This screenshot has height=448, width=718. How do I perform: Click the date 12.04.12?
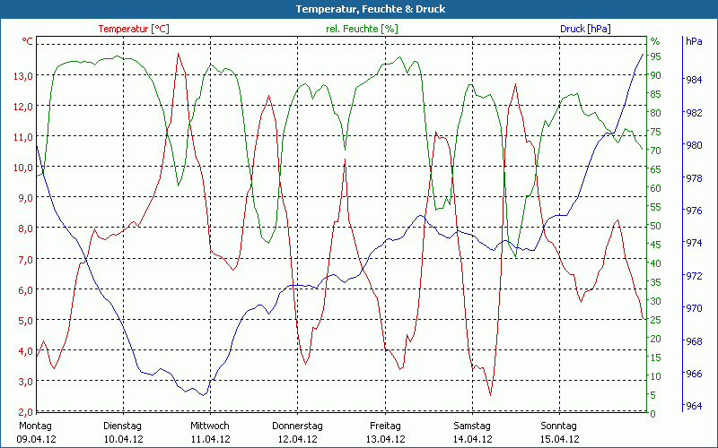(298, 439)
